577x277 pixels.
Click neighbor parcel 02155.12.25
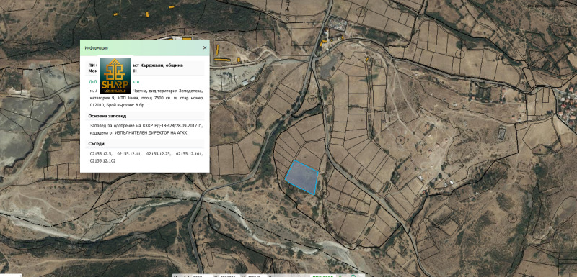point(159,154)
